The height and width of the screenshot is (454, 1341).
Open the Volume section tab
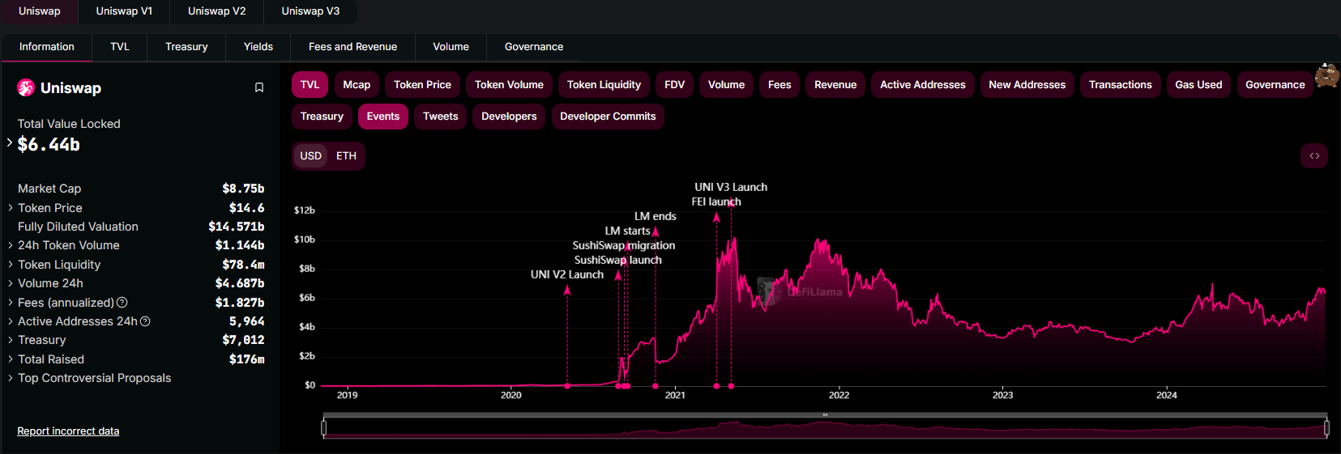[x=451, y=47]
